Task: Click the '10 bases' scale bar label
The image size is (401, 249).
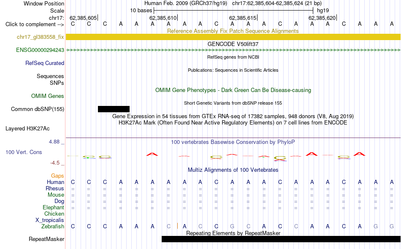Action: point(141,11)
